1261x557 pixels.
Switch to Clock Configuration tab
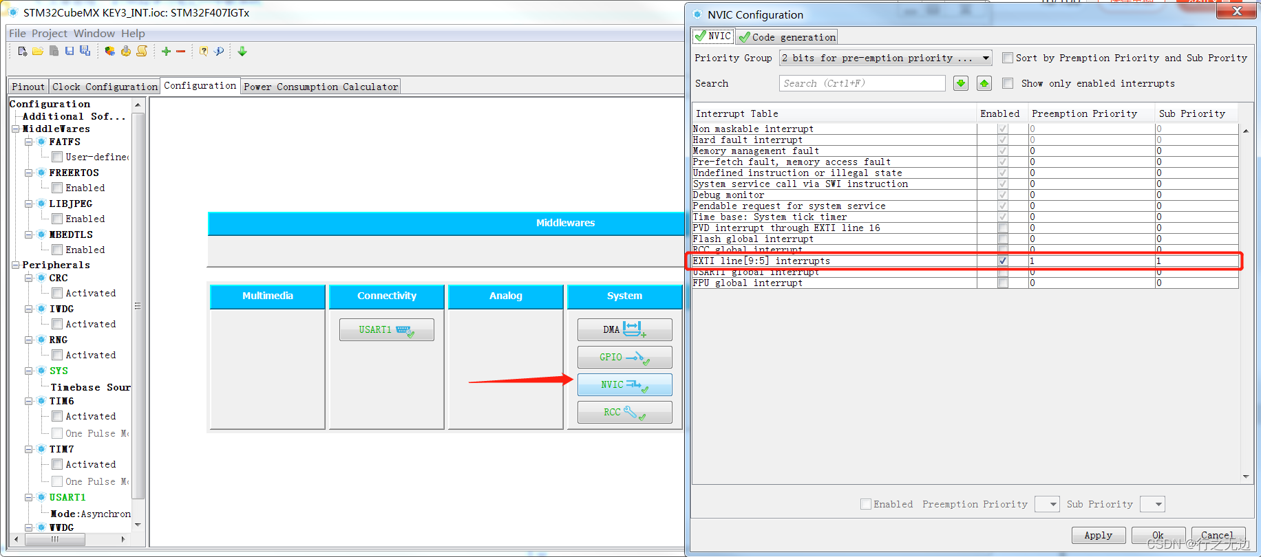pos(105,87)
